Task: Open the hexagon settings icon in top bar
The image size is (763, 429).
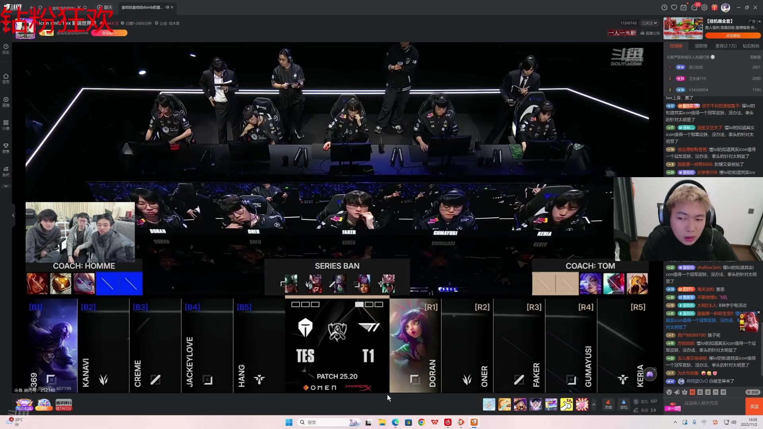Action: tap(705, 8)
